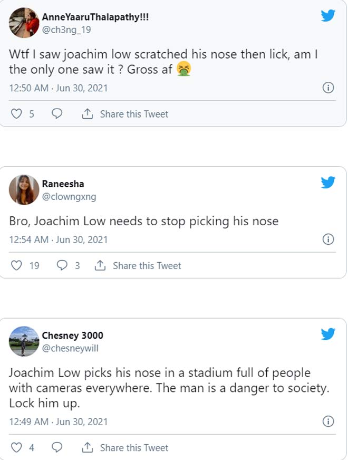This screenshot has height=460, width=348.
Task: Click Twitter bird logo on AnneYaaruThalapathy's tweet
Action: [x=328, y=16]
